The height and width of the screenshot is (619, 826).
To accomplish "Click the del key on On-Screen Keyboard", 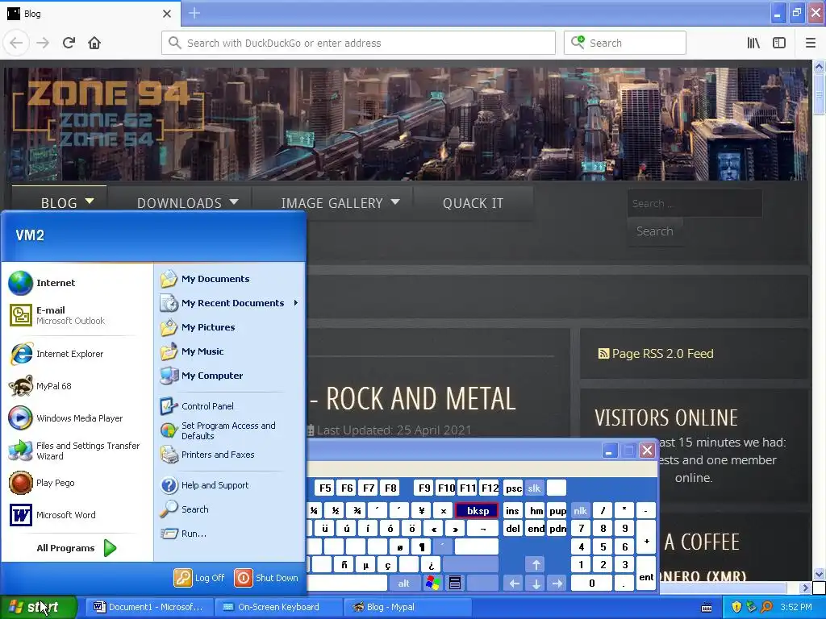I will pos(512,528).
